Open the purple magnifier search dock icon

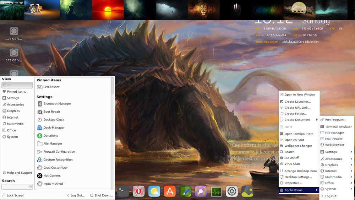(x=201, y=191)
